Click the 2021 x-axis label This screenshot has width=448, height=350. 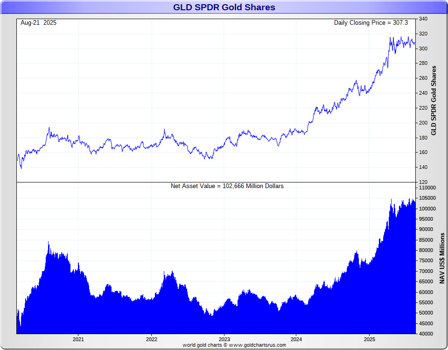click(78, 339)
